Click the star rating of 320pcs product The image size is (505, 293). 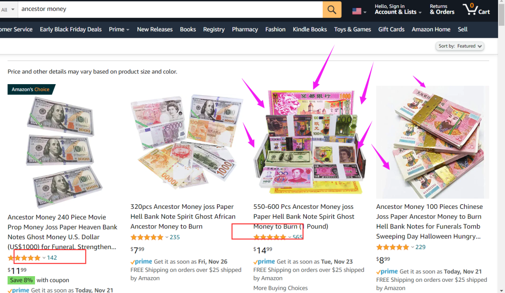pos(147,237)
